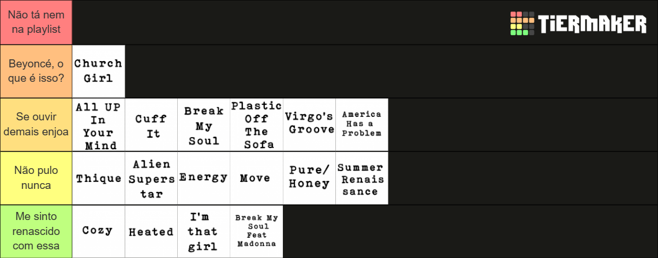This screenshot has height=258, width=658.
Task: Select the Pure/Honey tile
Action: pyautogui.click(x=309, y=178)
